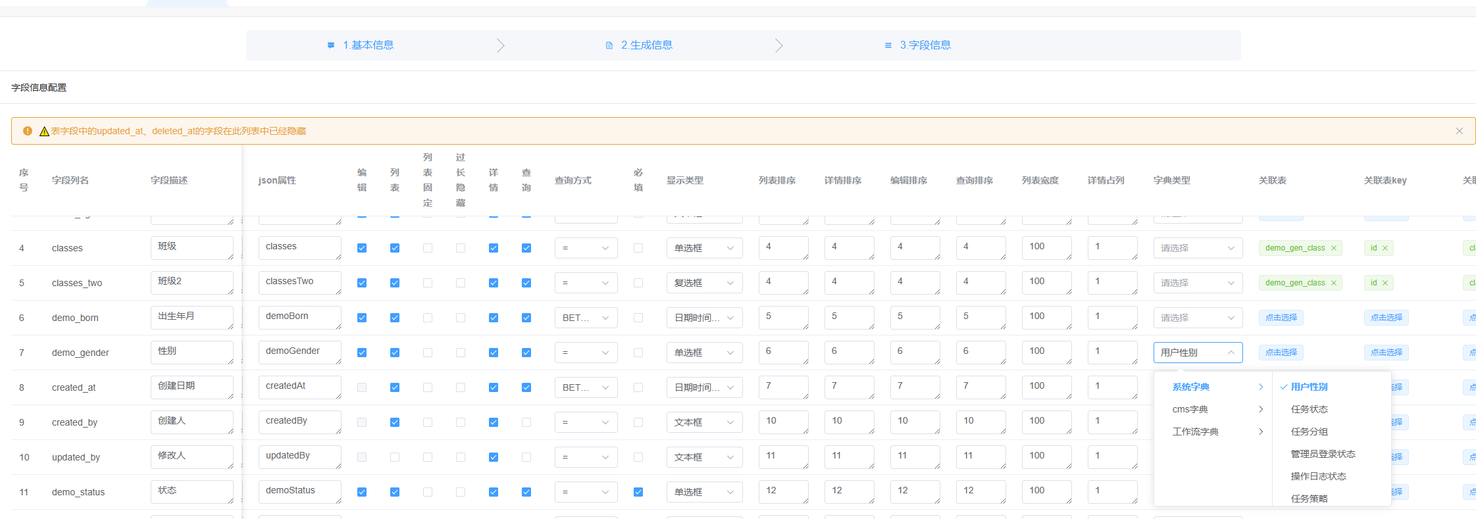Click 点击选择 关联表 button for demo_gender

pos(1281,353)
